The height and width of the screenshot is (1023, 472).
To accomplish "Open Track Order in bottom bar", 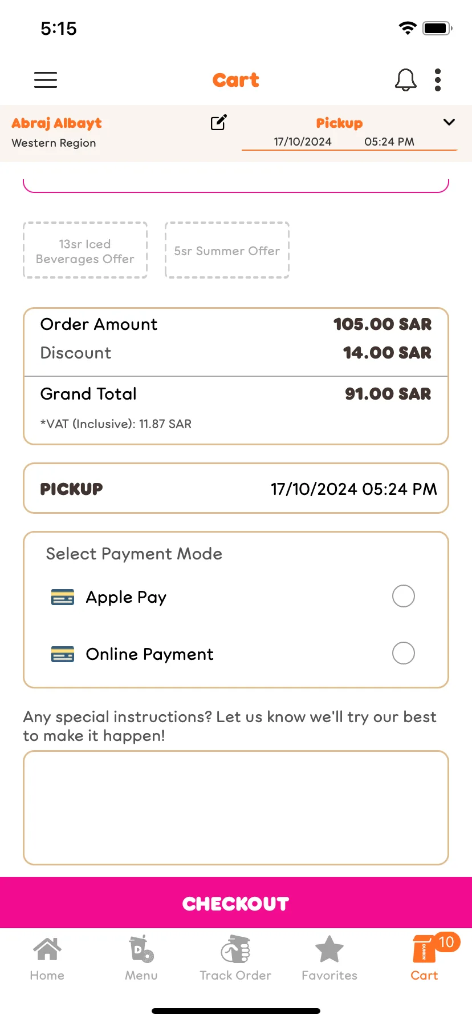I will point(235,958).
